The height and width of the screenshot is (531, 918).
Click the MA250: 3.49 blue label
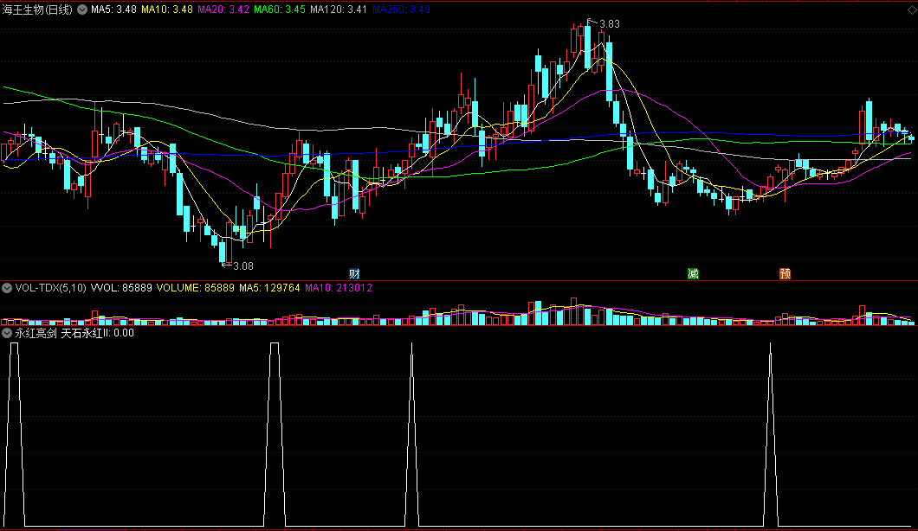click(401, 10)
